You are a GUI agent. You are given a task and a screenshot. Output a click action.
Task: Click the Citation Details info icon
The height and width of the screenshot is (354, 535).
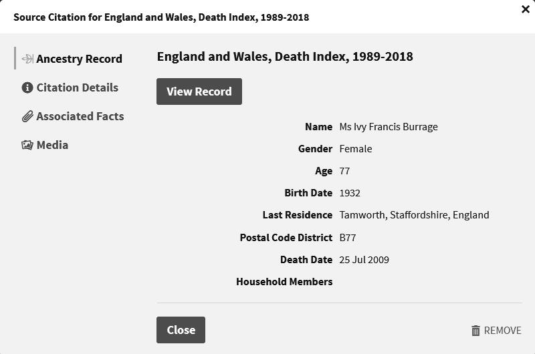27,87
